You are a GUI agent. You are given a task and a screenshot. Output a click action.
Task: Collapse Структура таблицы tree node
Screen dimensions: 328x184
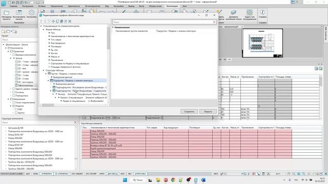tap(44, 71)
